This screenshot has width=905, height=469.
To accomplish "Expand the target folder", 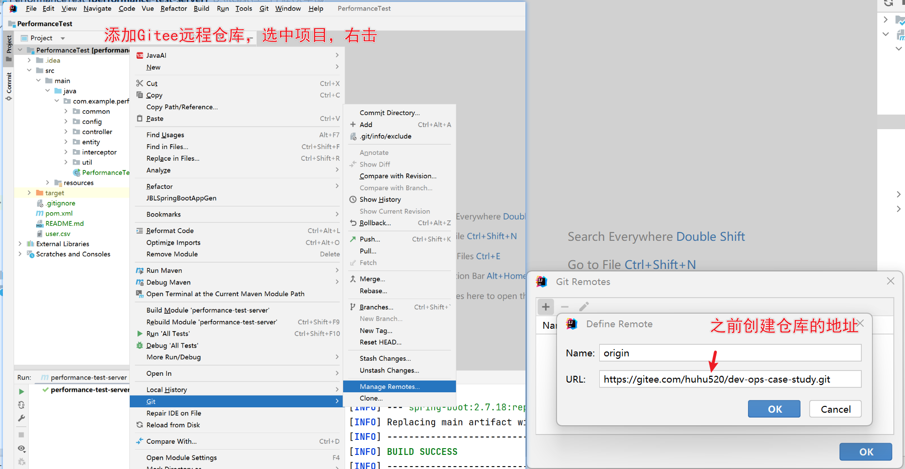I will click(x=29, y=193).
